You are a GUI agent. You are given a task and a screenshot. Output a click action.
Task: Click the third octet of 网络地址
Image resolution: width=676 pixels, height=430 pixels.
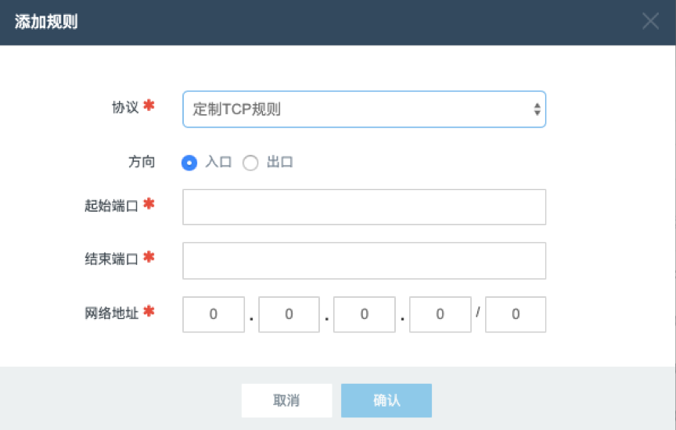point(365,314)
